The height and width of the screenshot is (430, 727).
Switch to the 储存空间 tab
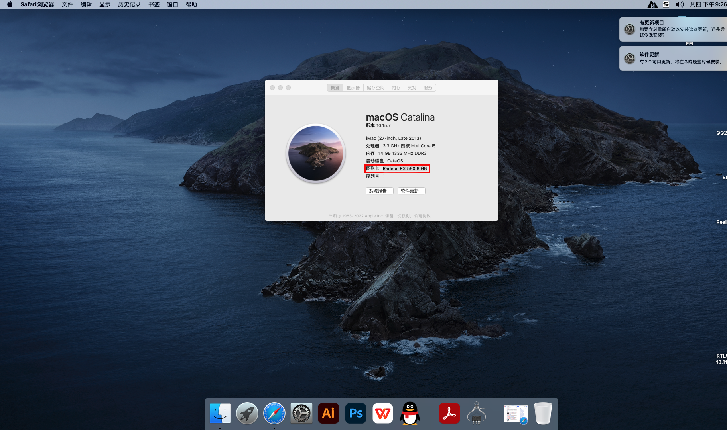coord(376,88)
